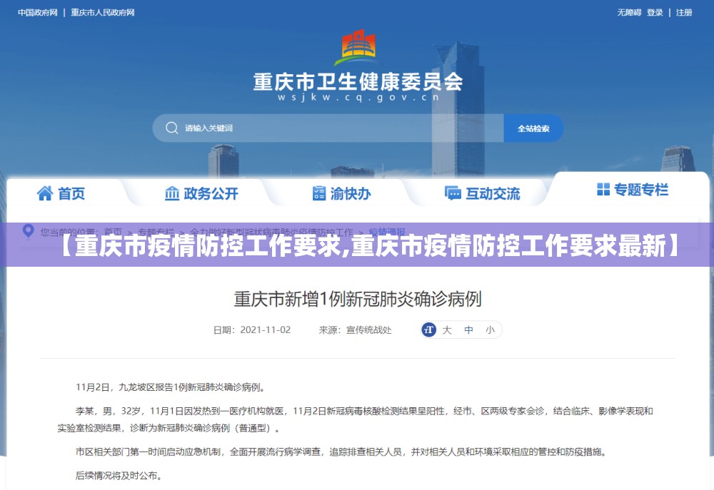Click the 疫情通报 breadcrumb link
The height and width of the screenshot is (490, 714).
point(386,232)
